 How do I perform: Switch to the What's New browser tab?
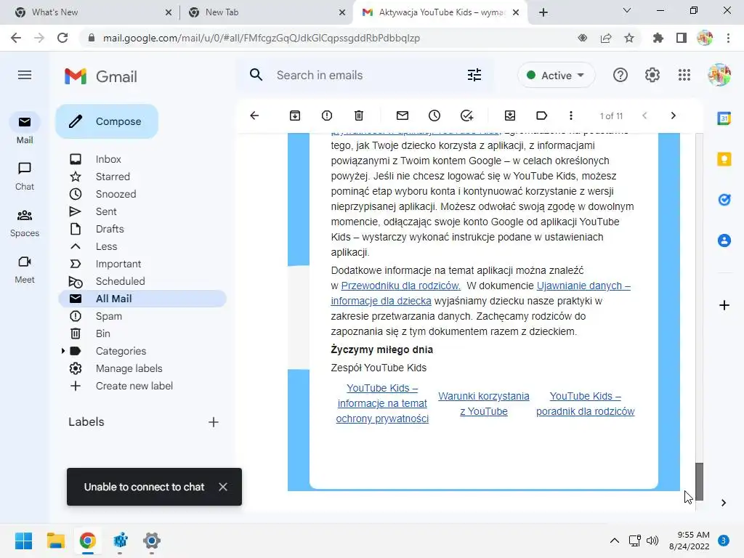94,12
